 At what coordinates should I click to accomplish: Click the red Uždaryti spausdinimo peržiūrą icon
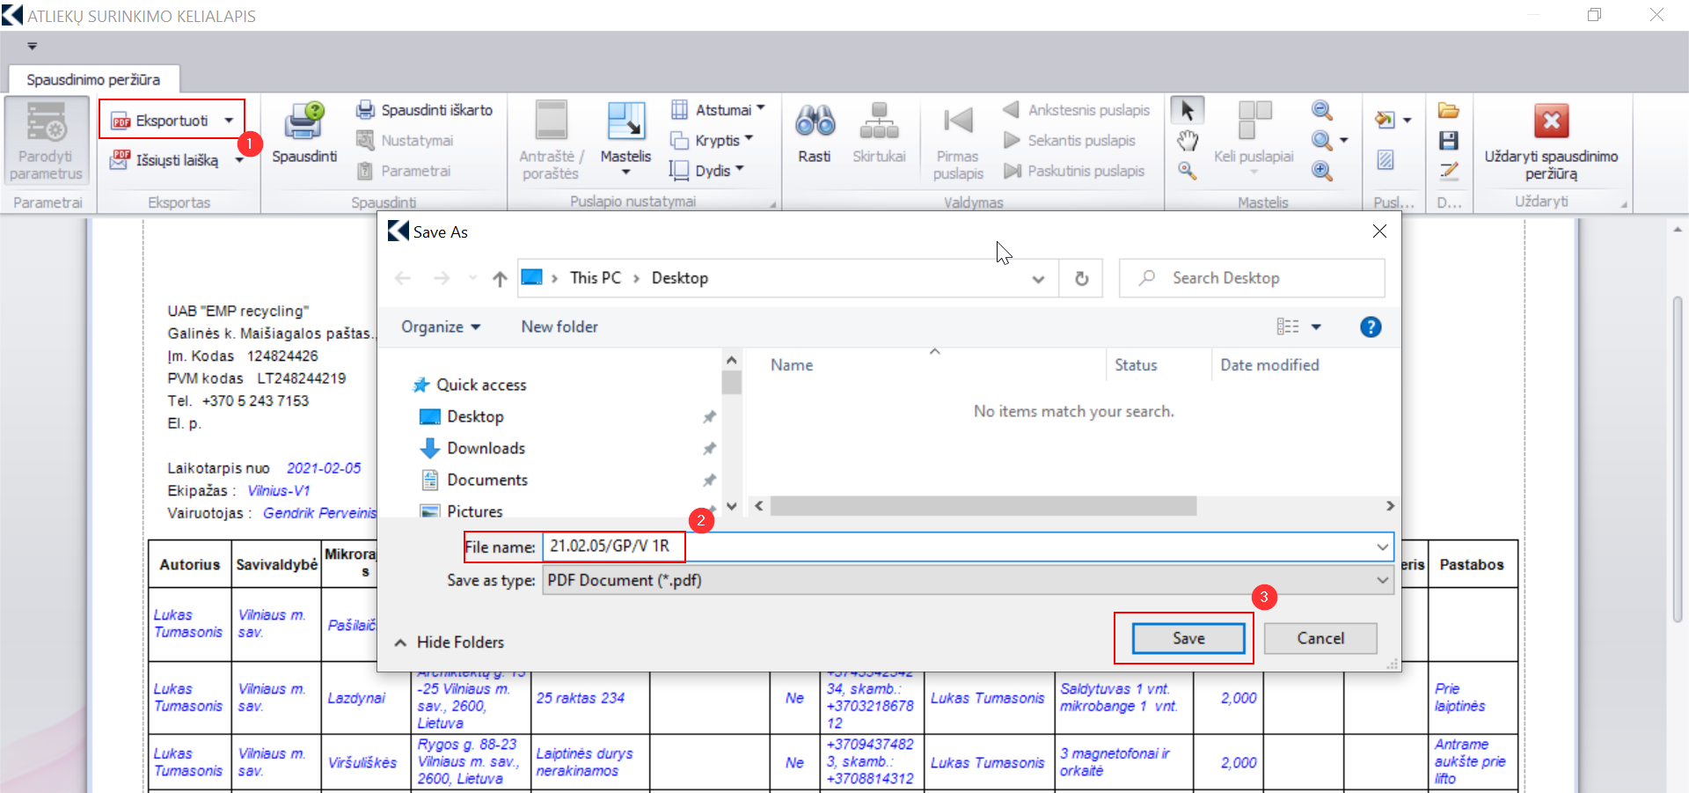1551,121
